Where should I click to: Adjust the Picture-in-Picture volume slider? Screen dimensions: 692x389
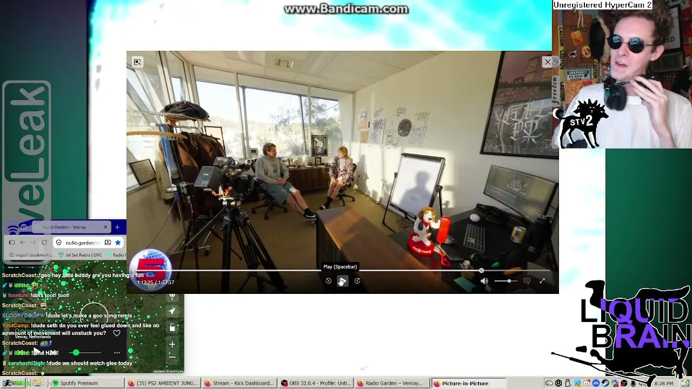pos(506,281)
